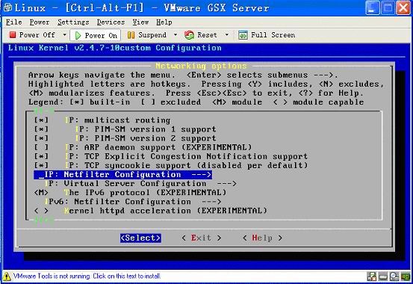Screen dimensions: 413x284
Task: Click the Select button
Action: pos(140,238)
